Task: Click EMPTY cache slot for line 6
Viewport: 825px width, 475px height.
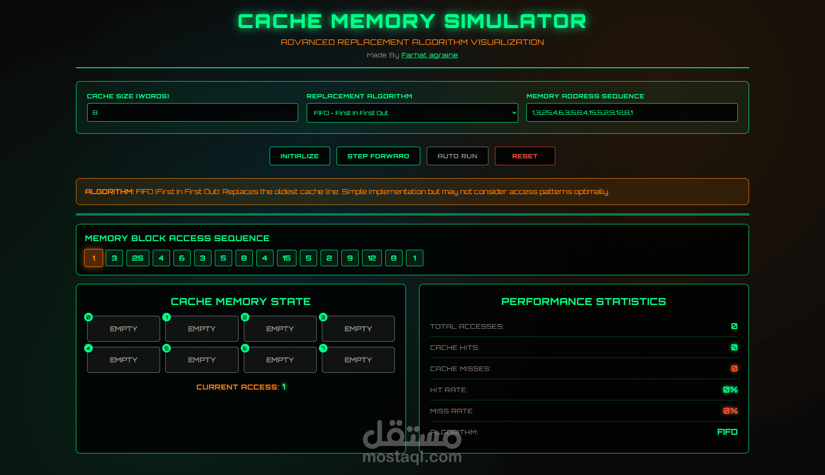Action: click(280, 360)
